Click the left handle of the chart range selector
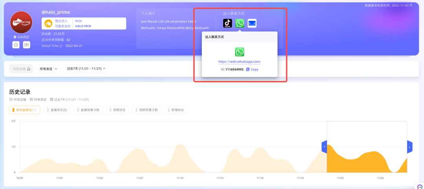Image resolution: width=424 pixels, height=189 pixels. coord(324,147)
